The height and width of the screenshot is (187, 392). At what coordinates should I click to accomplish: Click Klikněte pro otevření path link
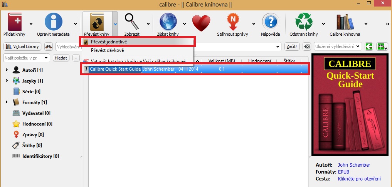pos(360,179)
